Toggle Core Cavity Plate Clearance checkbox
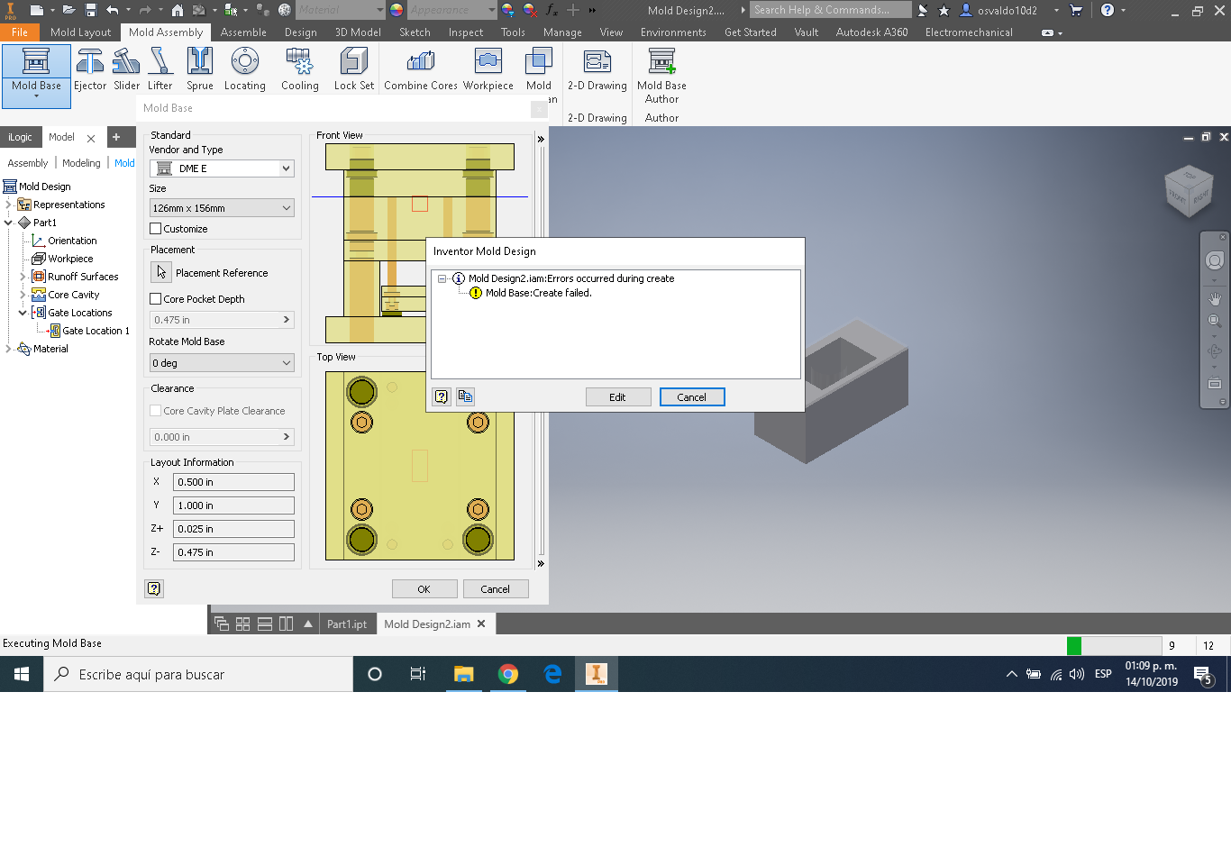Screen dimensions: 1231x865 coord(156,411)
